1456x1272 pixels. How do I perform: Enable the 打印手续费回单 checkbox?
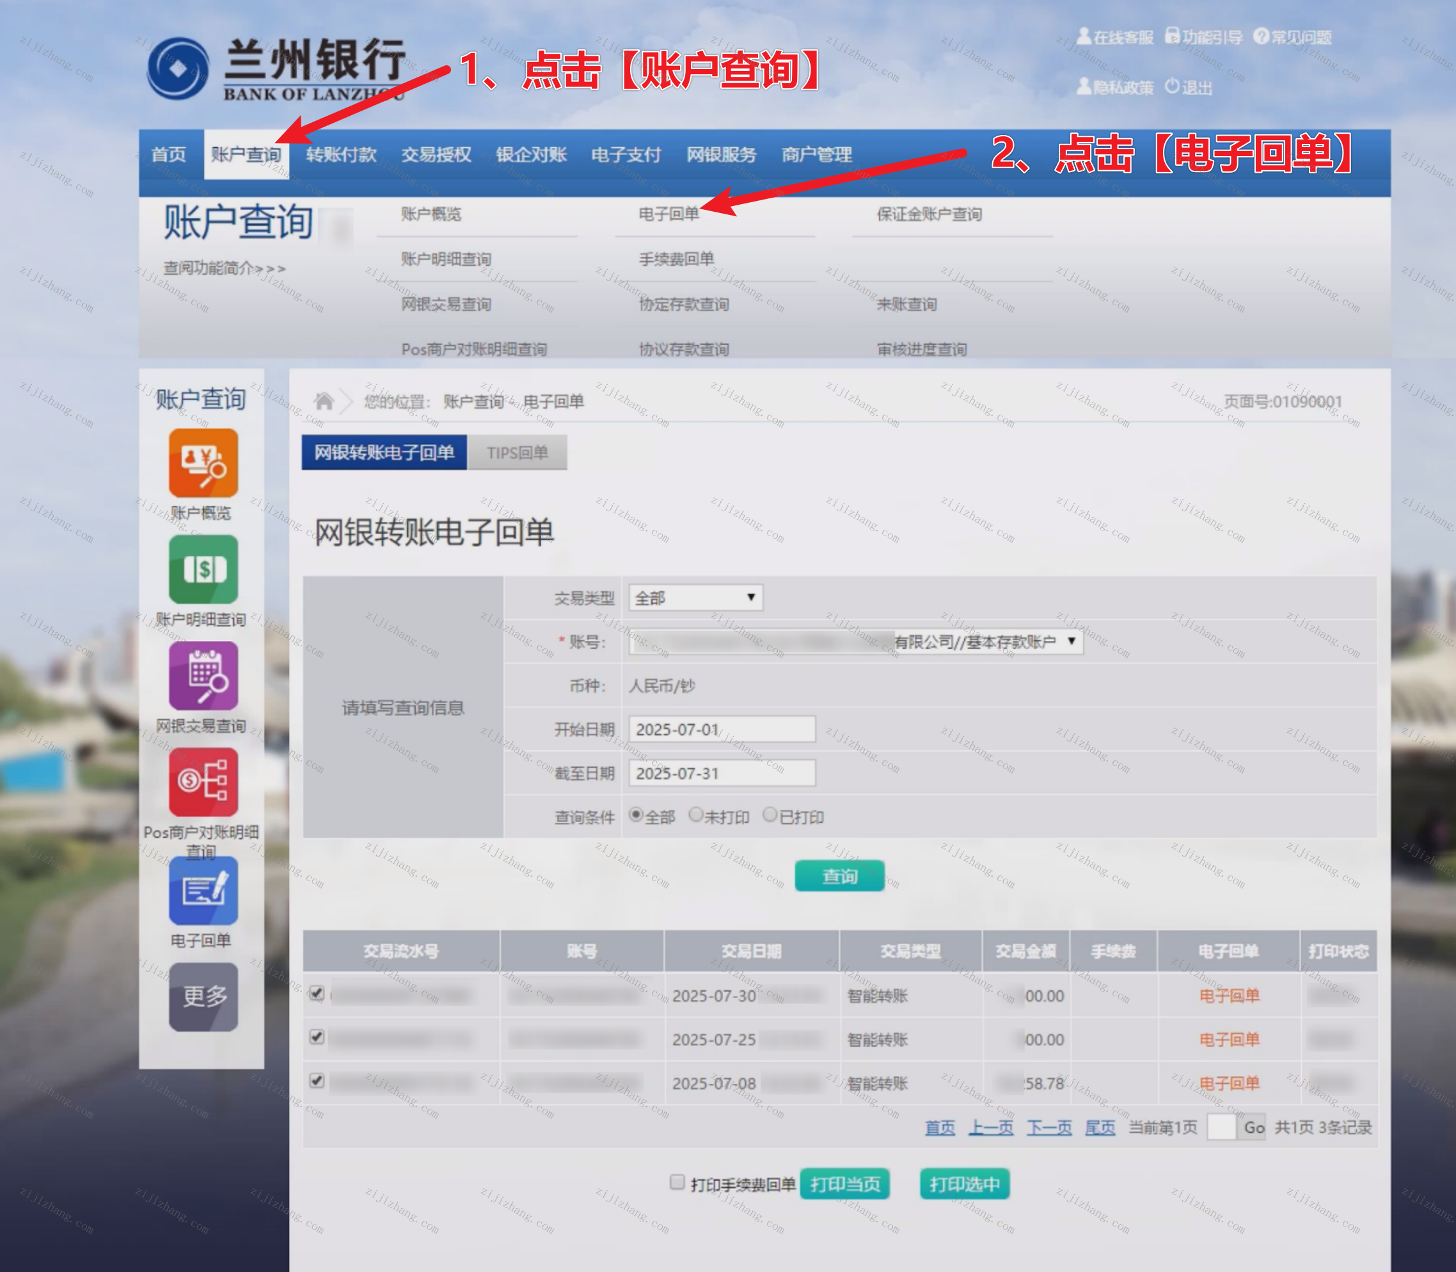(x=677, y=1182)
